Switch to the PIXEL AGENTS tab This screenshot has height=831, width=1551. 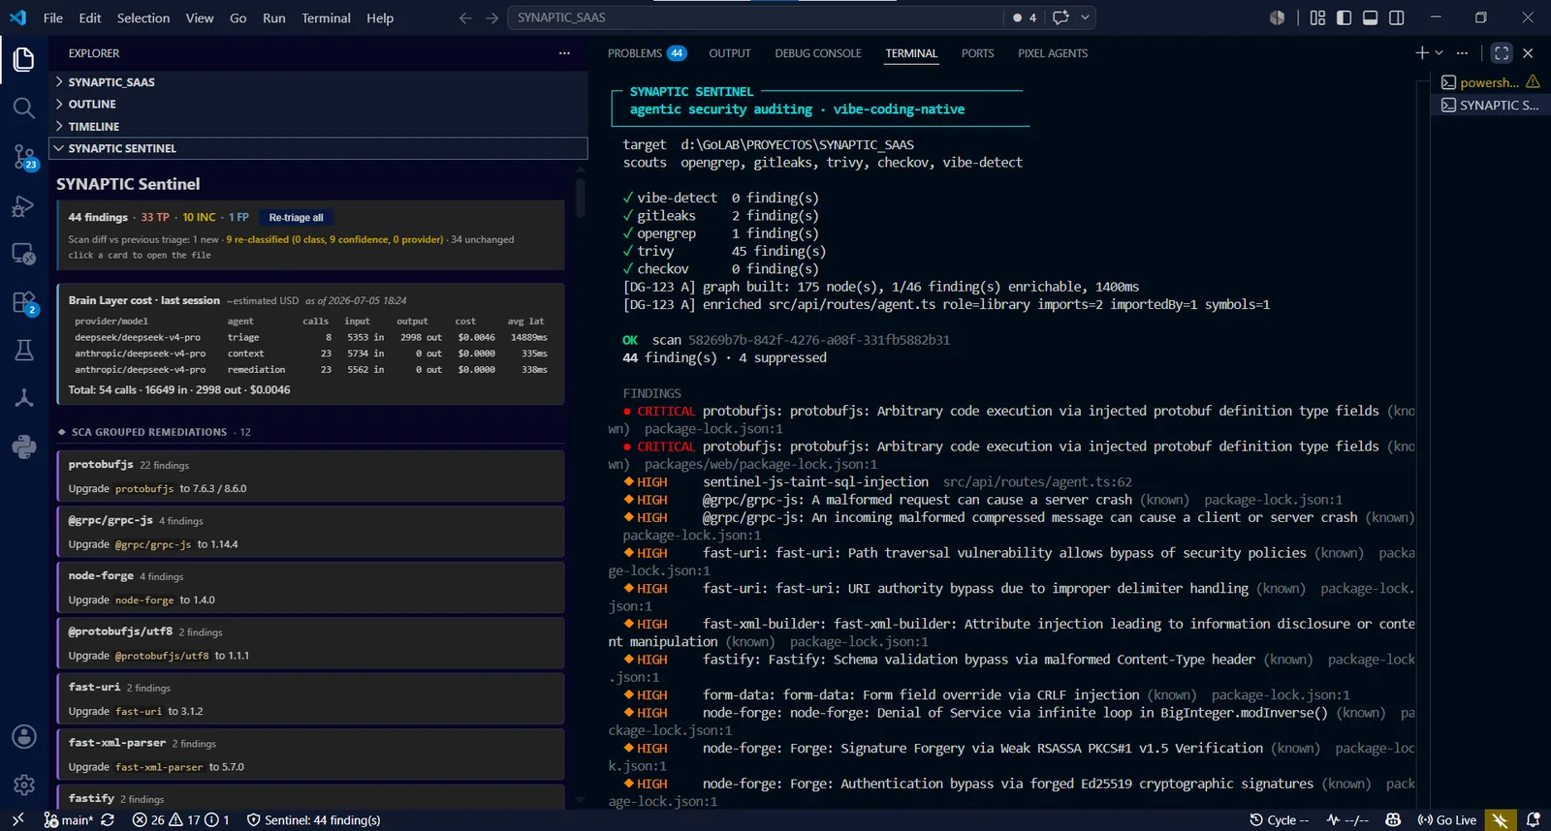tap(1053, 53)
